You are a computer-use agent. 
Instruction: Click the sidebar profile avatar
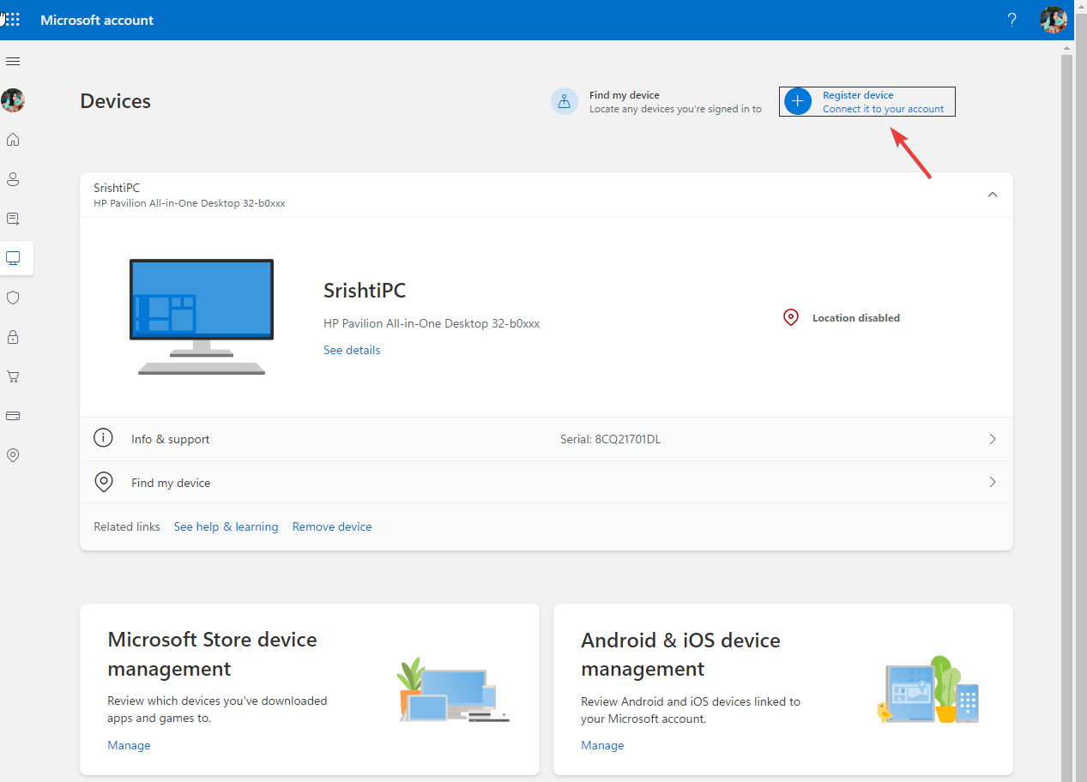click(13, 100)
